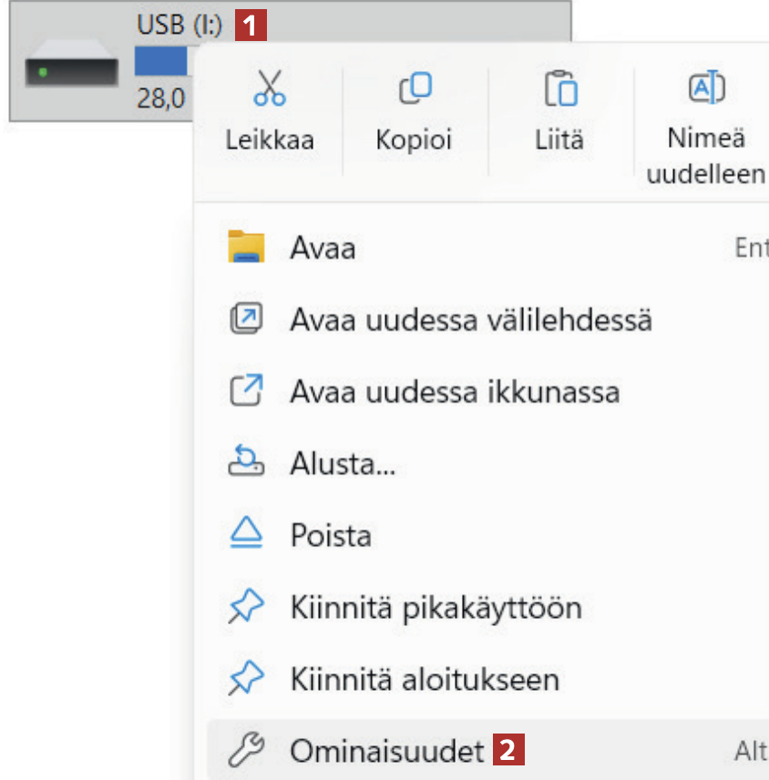769x780 pixels.
Task: Click the scissors Cut icon
Action: click(269, 89)
